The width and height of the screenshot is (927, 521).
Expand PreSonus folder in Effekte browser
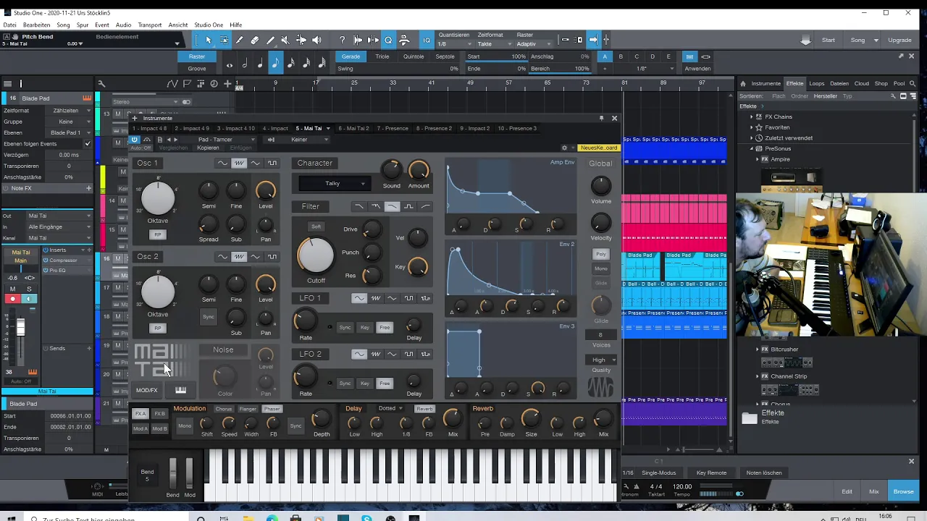(752, 148)
